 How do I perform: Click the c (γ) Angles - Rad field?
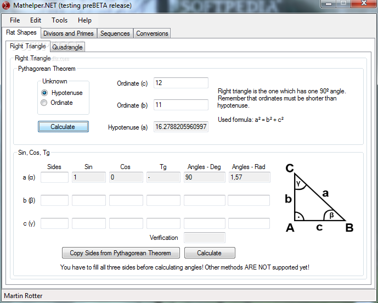click(249, 223)
